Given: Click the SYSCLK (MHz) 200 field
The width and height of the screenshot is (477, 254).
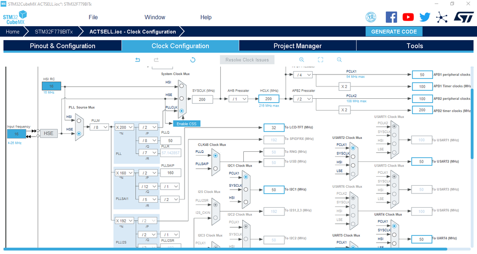Looking at the screenshot, I should coord(202,99).
